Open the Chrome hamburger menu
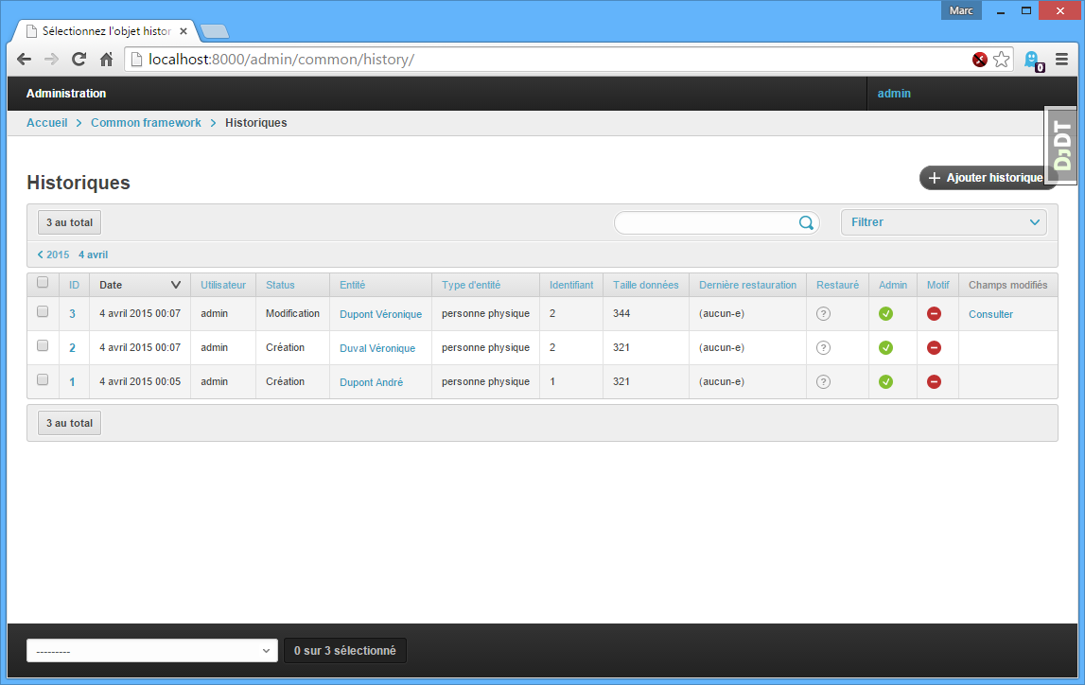The height and width of the screenshot is (685, 1085). pyautogui.click(x=1061, y=60)
